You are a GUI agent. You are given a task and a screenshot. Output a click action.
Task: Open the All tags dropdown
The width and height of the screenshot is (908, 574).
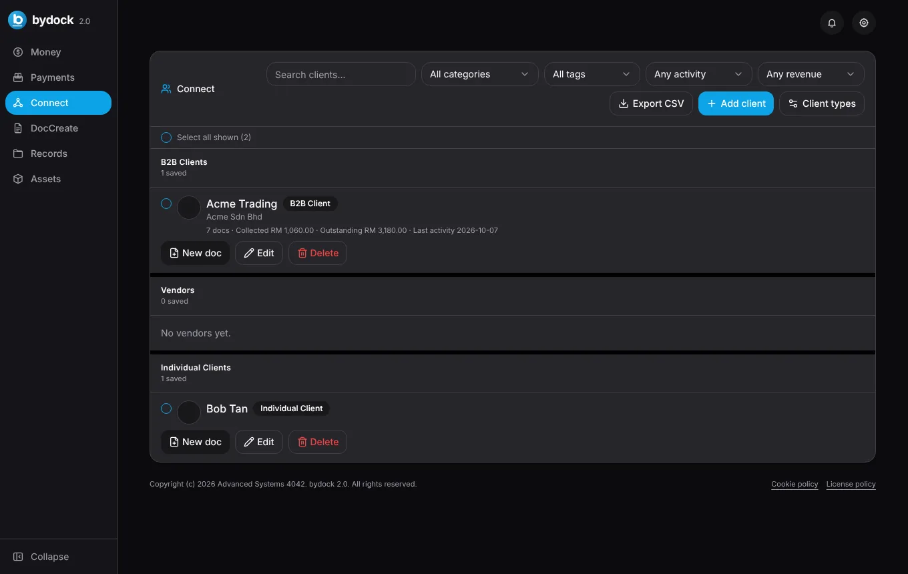click(592, 74)
